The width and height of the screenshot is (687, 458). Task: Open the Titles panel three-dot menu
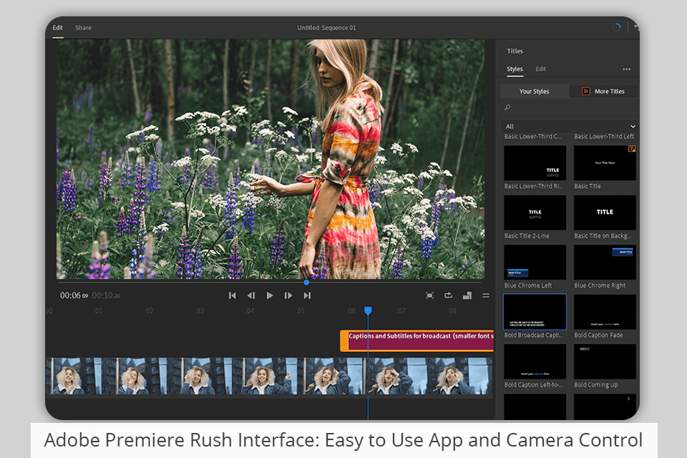[626, 69]
